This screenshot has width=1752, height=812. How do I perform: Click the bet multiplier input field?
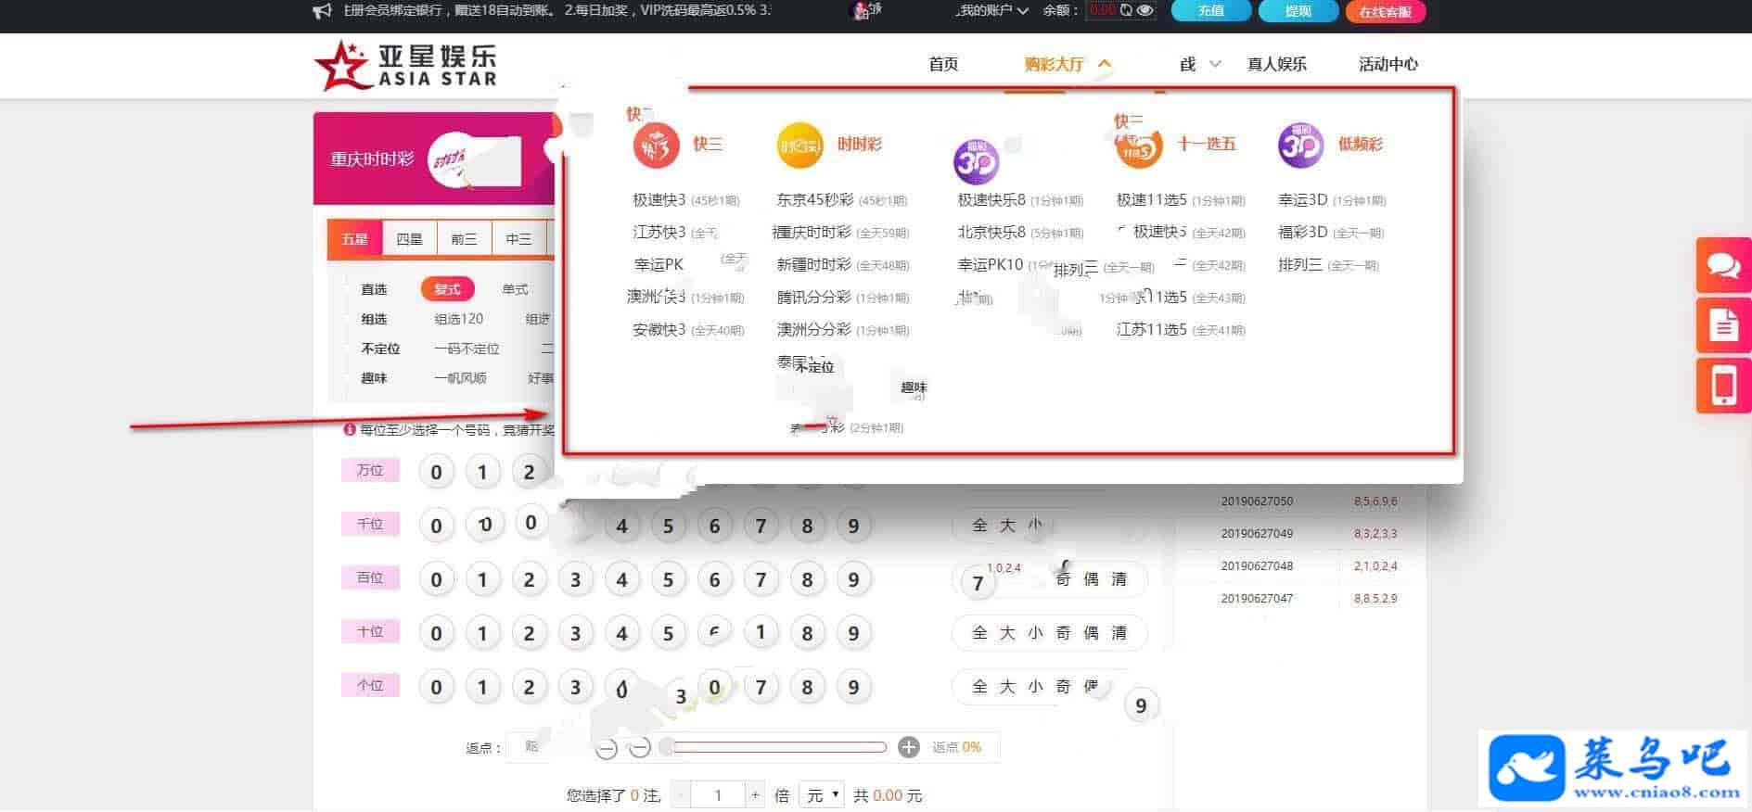pos(718,795)
